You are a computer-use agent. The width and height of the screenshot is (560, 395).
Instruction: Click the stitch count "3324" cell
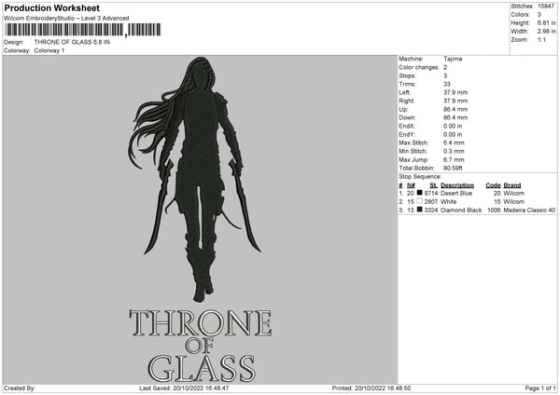click(431, 211)
